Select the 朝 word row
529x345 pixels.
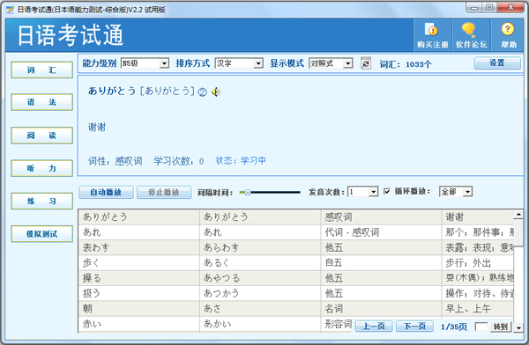[x=296, y=309]
